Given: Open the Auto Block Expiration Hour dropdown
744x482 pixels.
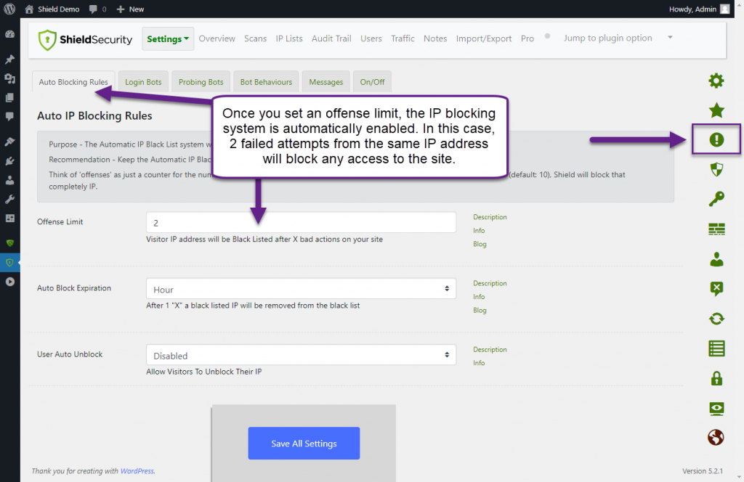Looking at the screenshot, I should (x=301, y=289).
